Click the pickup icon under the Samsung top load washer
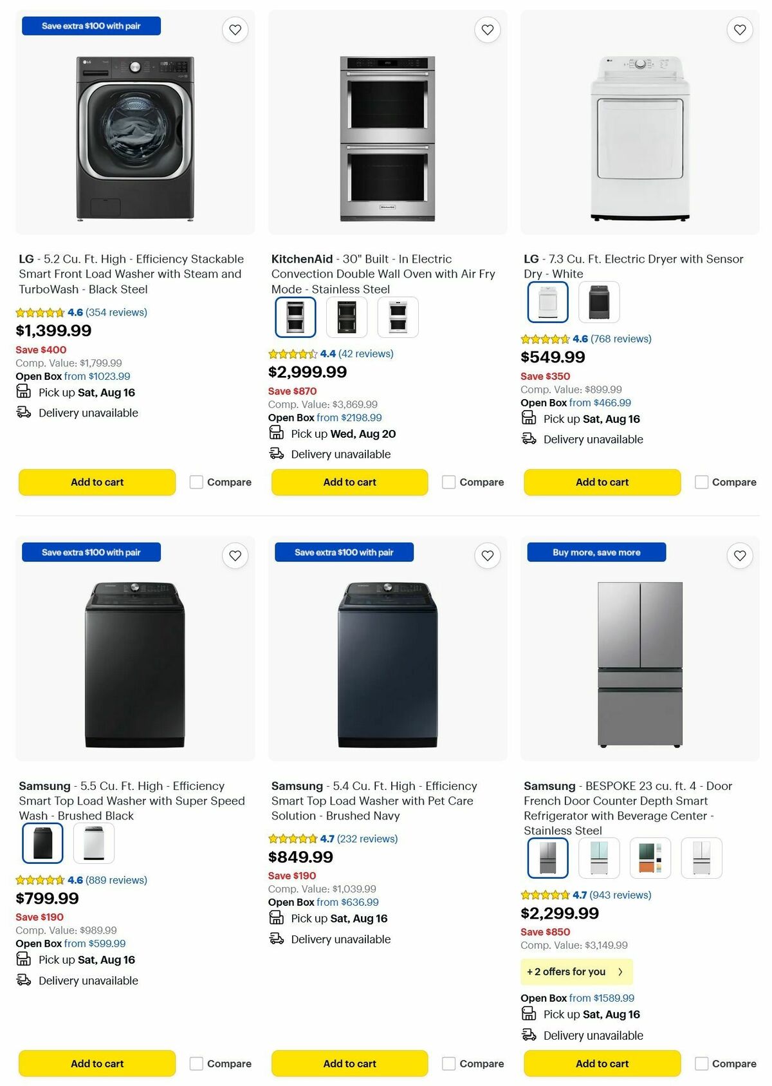The image size is (772, 1086). [23, 959]
